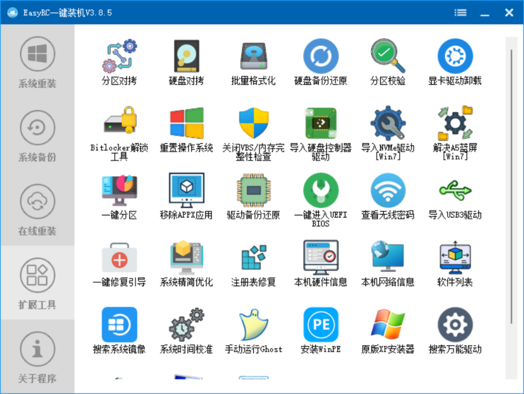Start 硬盘备份还原 disk backup restore

coord(321,62)
